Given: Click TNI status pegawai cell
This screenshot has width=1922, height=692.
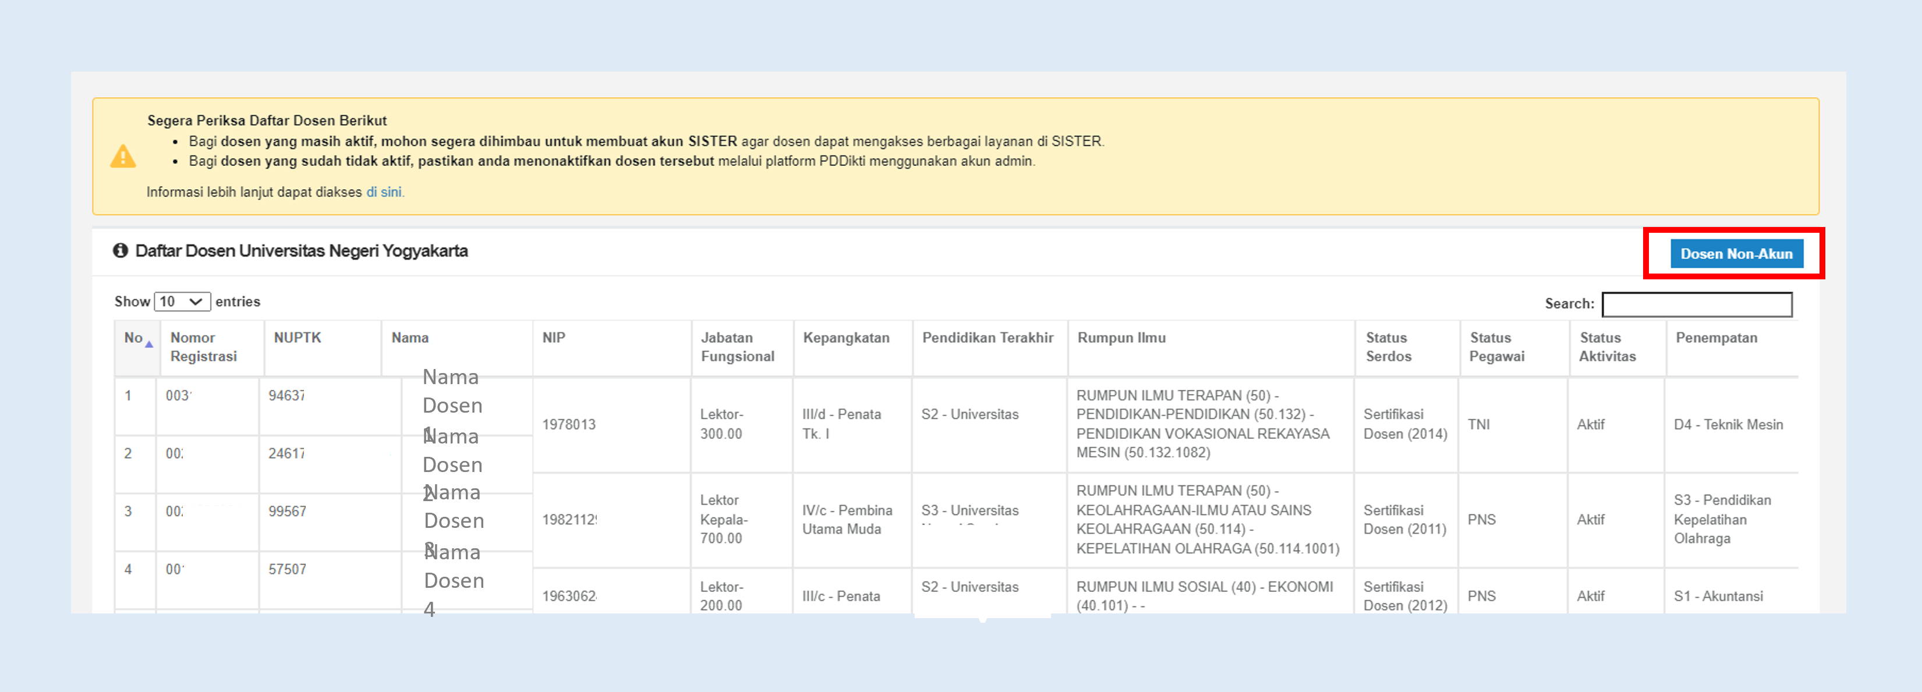Looking at the screenshot, I should [x=1513, y=424].
